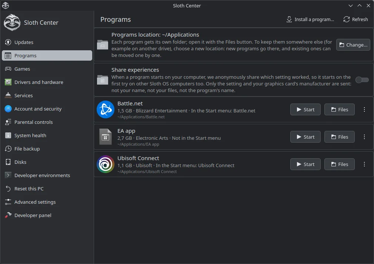The image size is (374, 264).
Task: Click the Account and security avatar icon
Action: point(8,109)
